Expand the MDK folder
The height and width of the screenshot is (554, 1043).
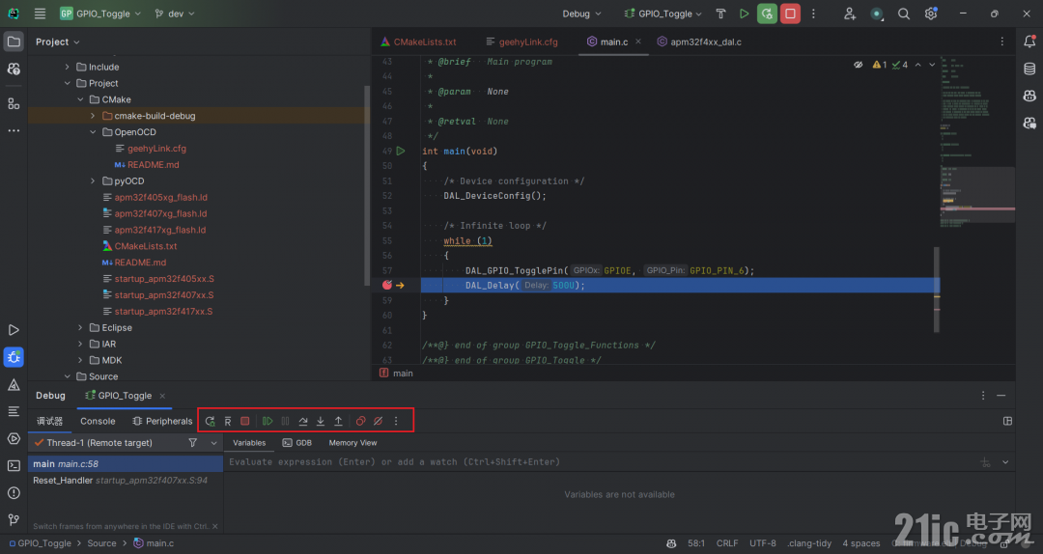[x=80, y=360]
